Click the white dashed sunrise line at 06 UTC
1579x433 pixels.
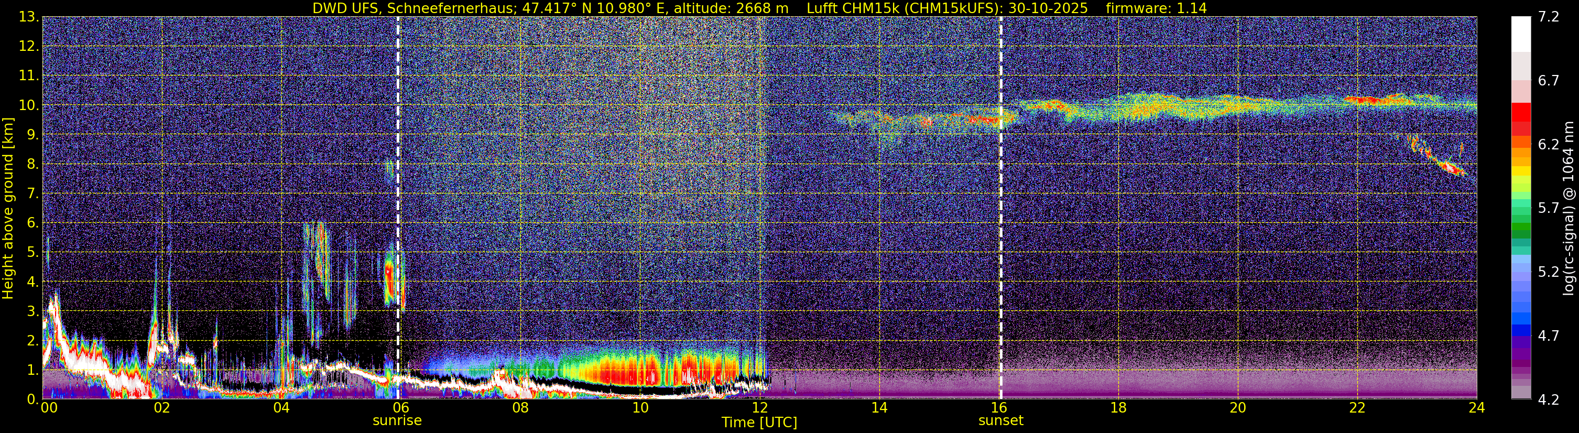[398, 207]
